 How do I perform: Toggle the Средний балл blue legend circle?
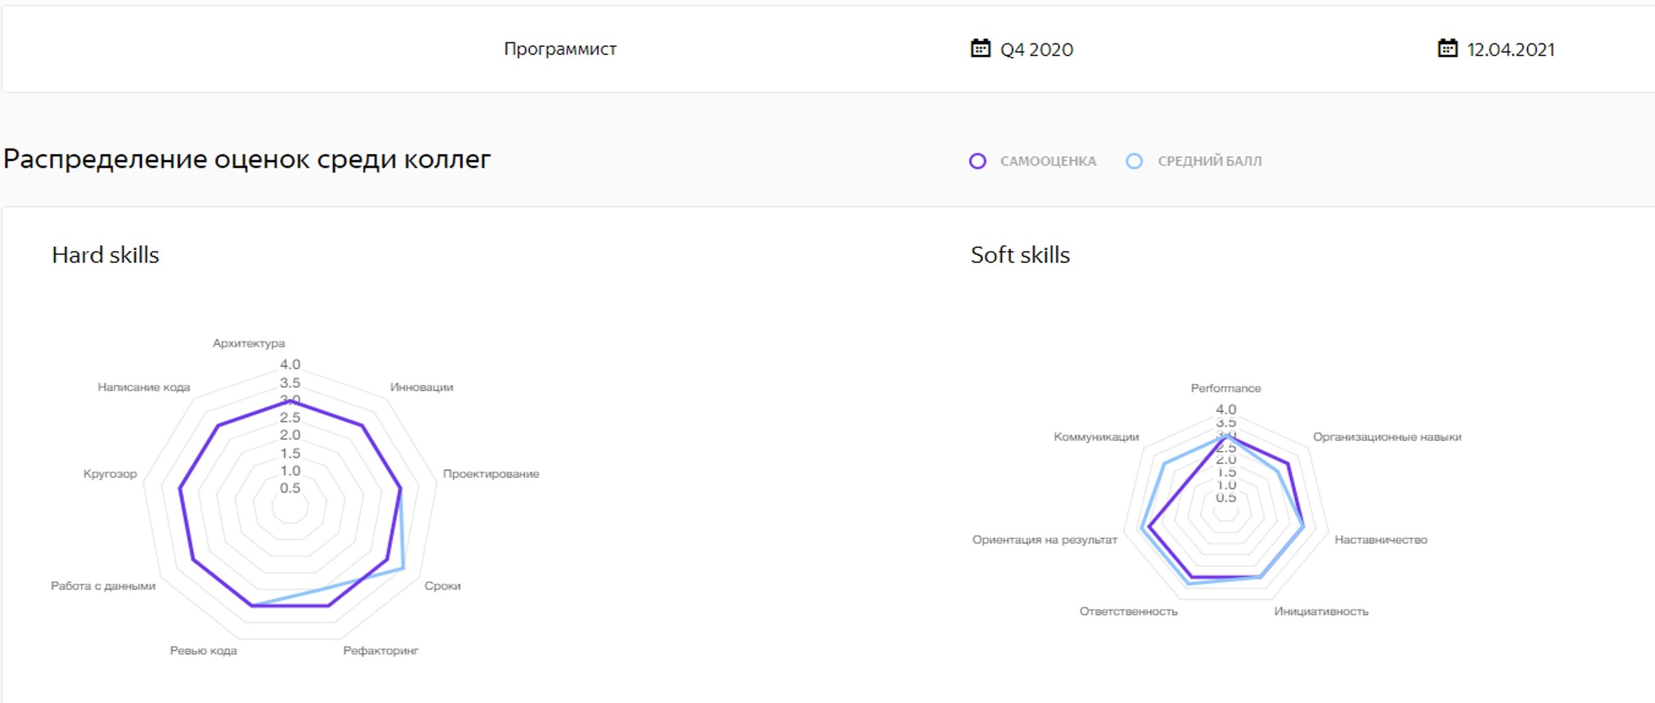[x=1134, y=161]
